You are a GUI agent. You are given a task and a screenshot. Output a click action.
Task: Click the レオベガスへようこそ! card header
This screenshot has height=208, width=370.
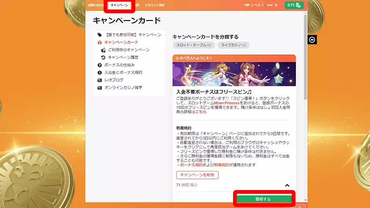point(234,58)
